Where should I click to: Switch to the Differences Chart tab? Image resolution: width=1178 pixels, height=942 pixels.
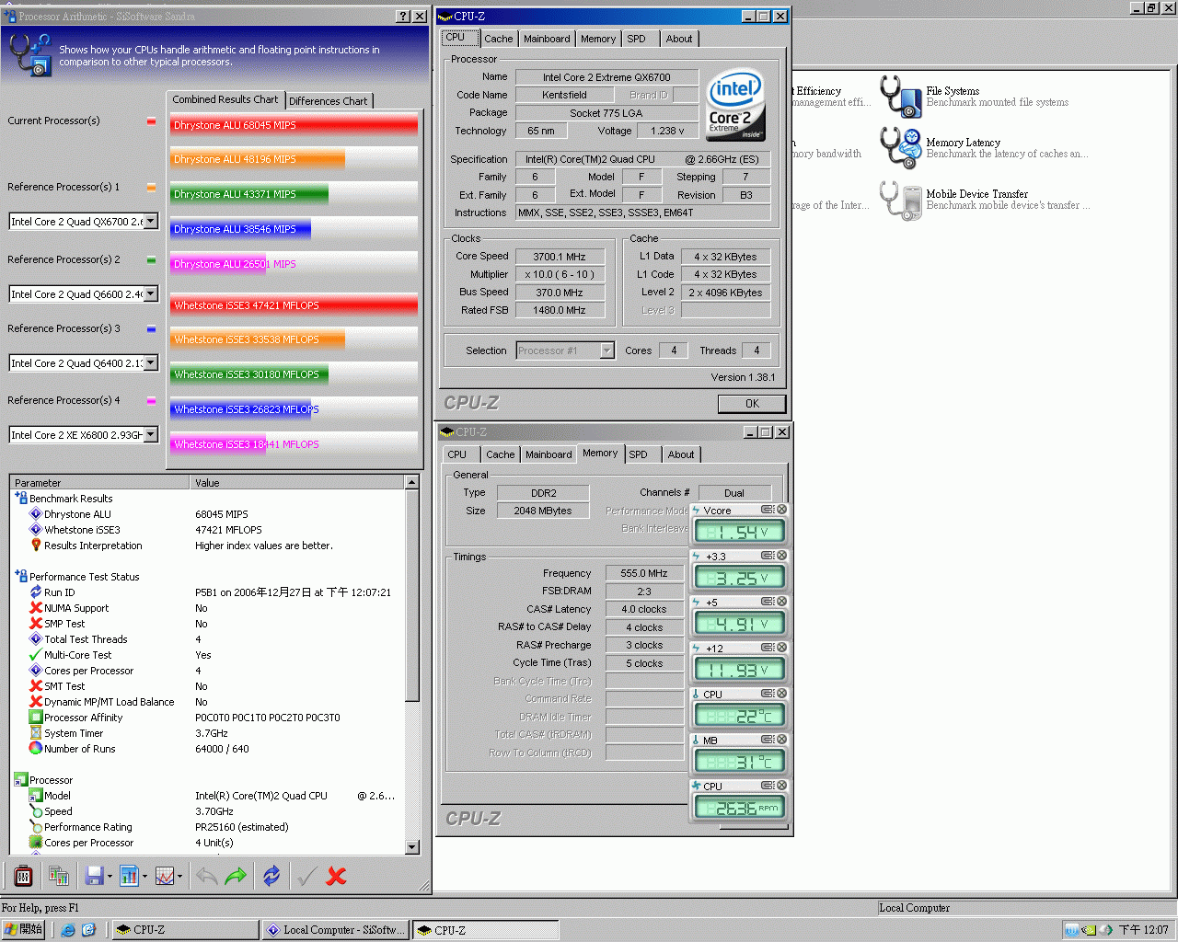tap(328, 101)
